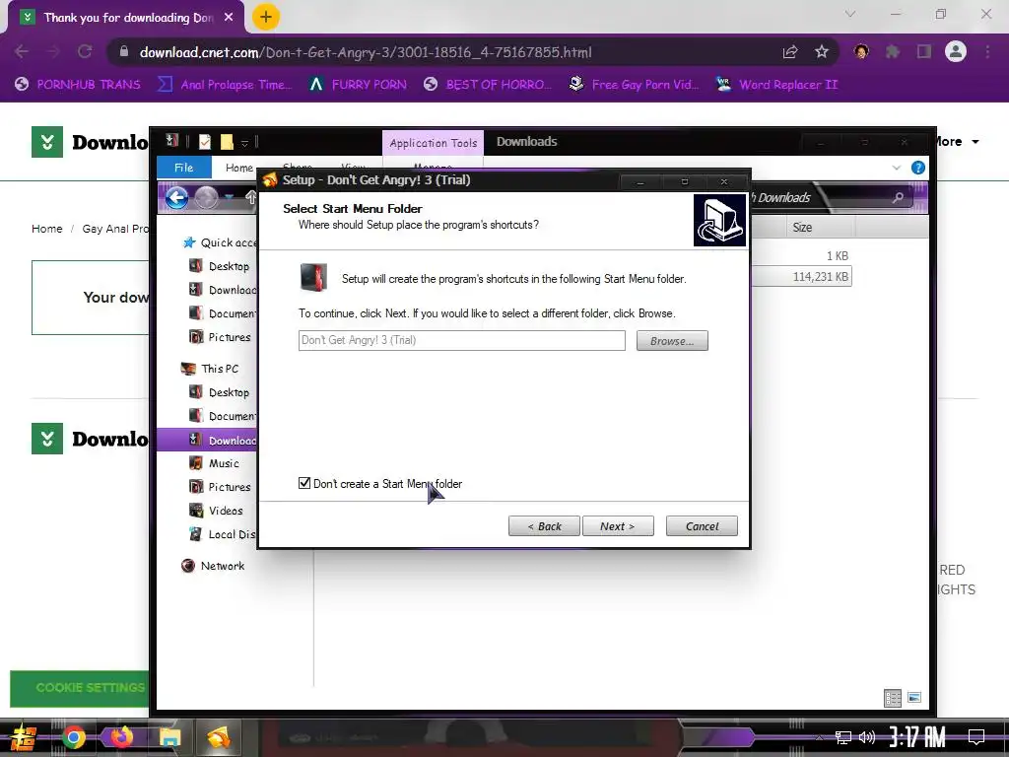Click the search magnifier in Explorer

point(898,197)
